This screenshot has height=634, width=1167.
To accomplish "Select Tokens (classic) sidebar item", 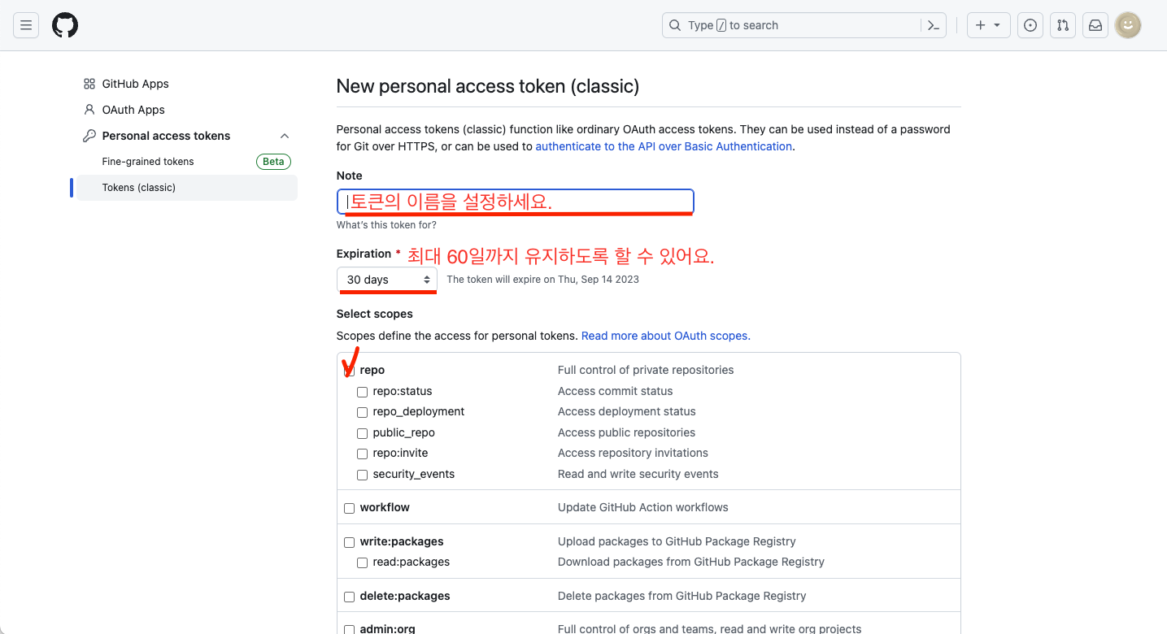I will pos(187,188).
